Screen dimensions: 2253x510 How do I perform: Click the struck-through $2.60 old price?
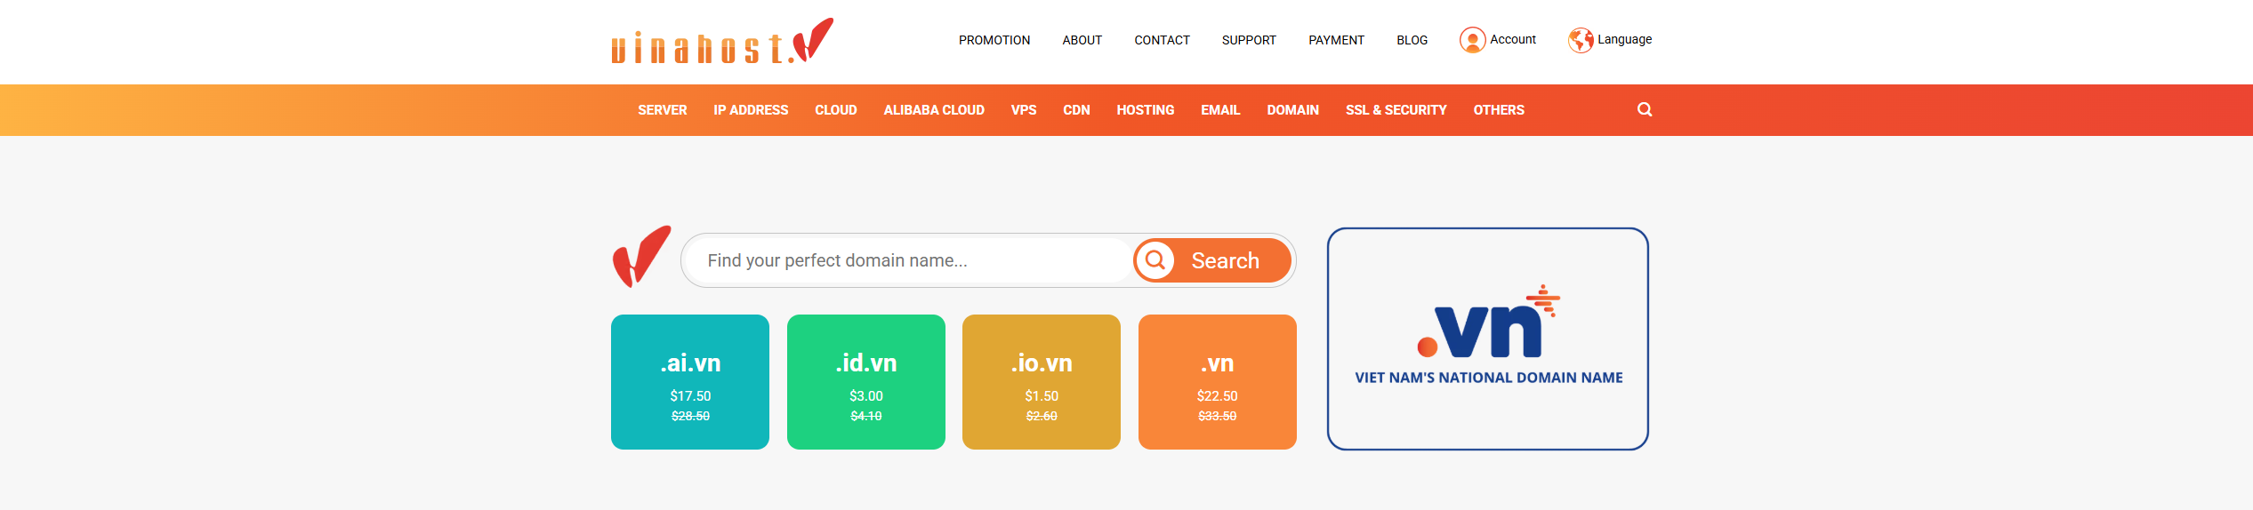pyautogui.click(x=1042, y=416)
